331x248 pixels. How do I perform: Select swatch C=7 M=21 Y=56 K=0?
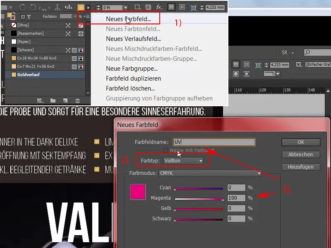(45, 67)
